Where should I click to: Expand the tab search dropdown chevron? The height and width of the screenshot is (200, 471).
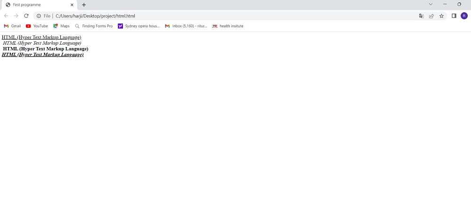point(430,4)
